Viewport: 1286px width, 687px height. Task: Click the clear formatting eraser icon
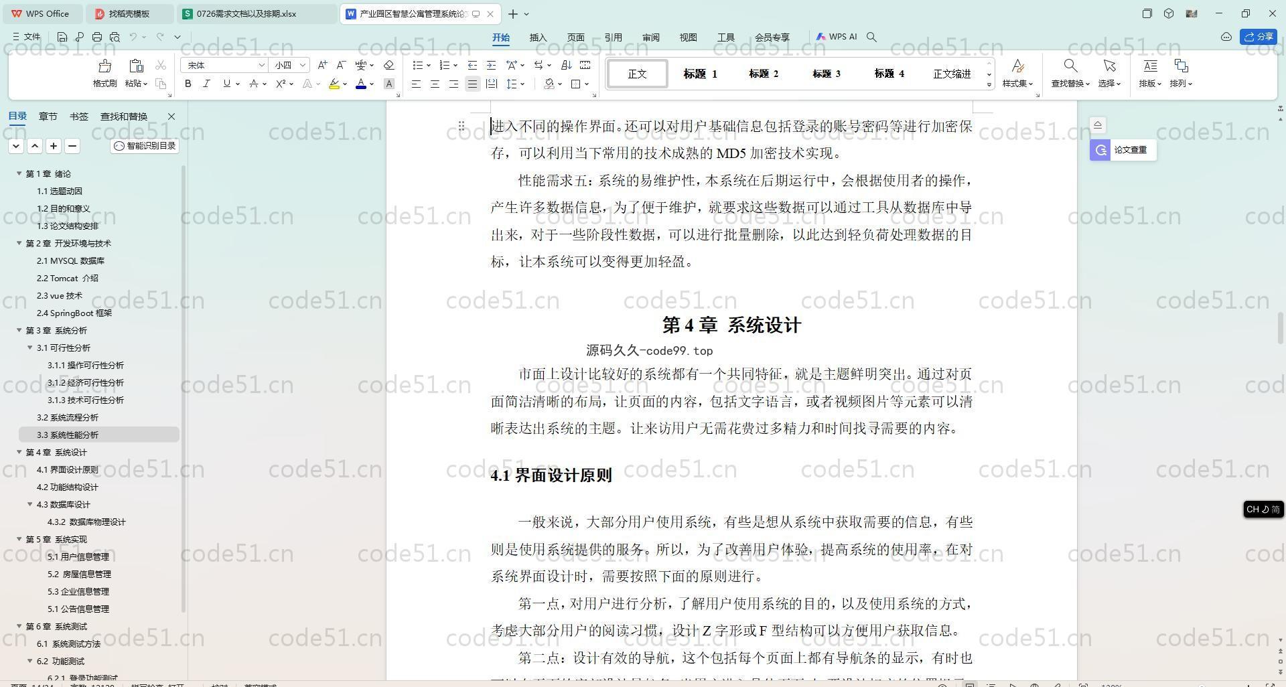pyautogui.click(x=388, y=65)
